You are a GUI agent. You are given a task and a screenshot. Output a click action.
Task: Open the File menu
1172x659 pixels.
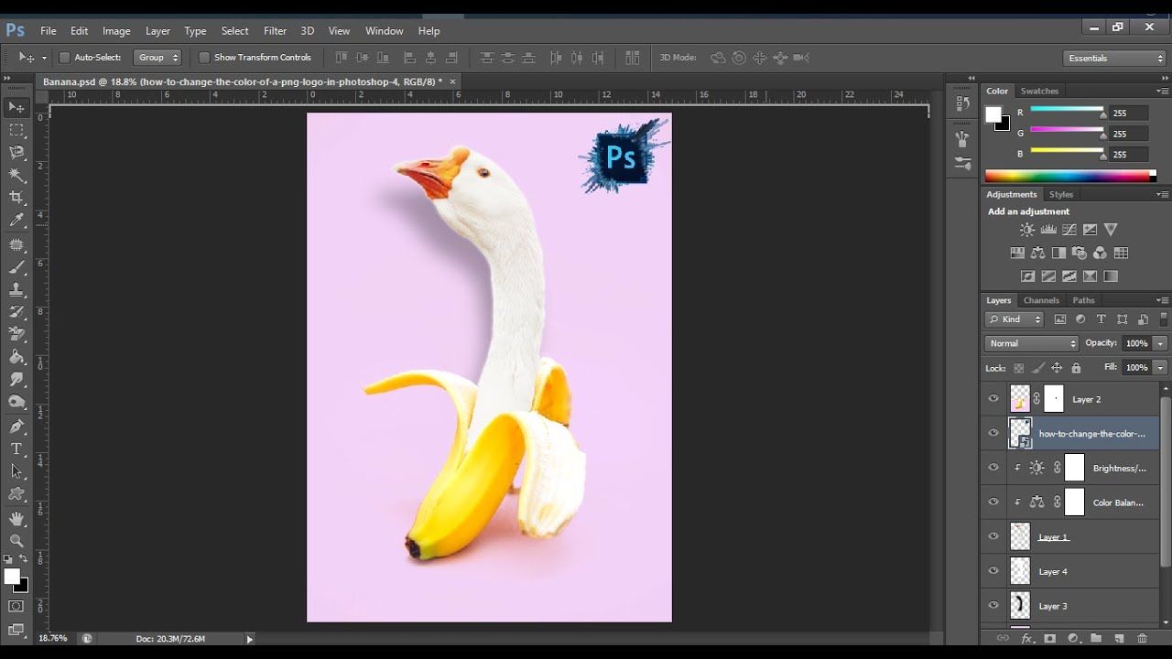pos(49,31)
